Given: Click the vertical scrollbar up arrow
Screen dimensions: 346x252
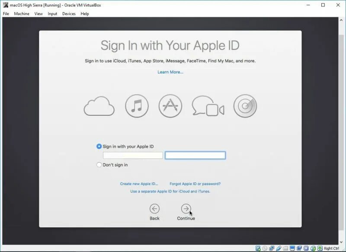Looking at the screenshot, I should (341, 20).
